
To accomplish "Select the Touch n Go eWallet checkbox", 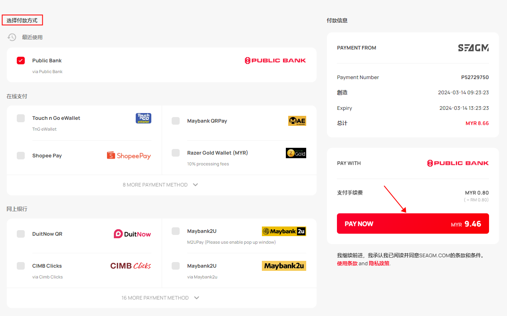I will point(21,118).
